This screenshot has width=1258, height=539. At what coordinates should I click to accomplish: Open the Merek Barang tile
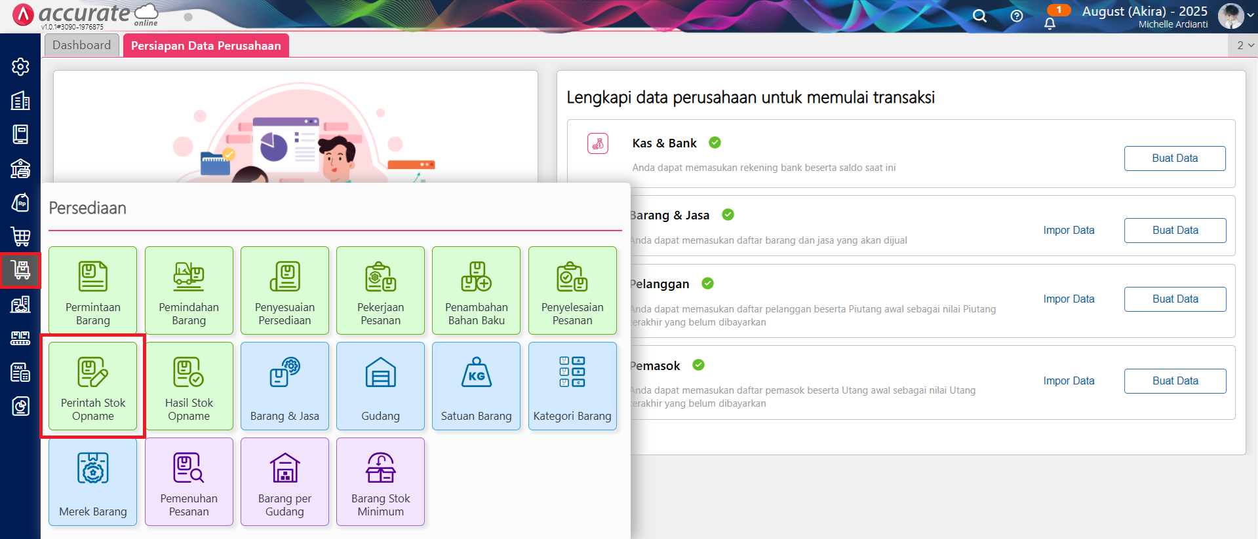click(x=93, y=481)
